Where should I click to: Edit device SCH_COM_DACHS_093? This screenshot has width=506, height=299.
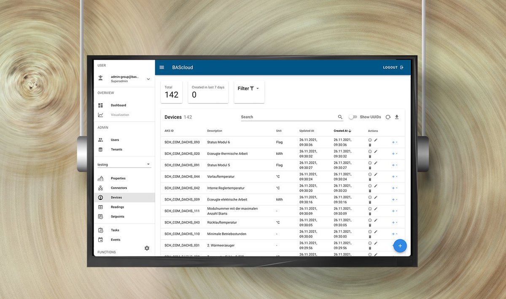(x=376, y=140)
